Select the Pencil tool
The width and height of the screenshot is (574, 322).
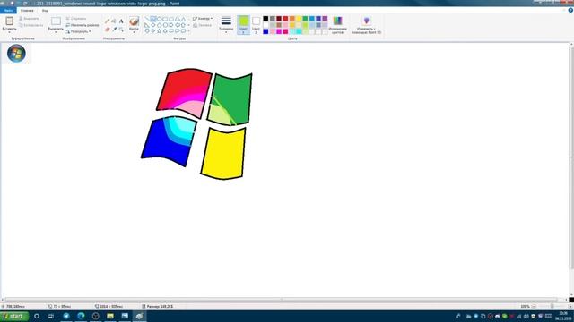tap(107, 21)
